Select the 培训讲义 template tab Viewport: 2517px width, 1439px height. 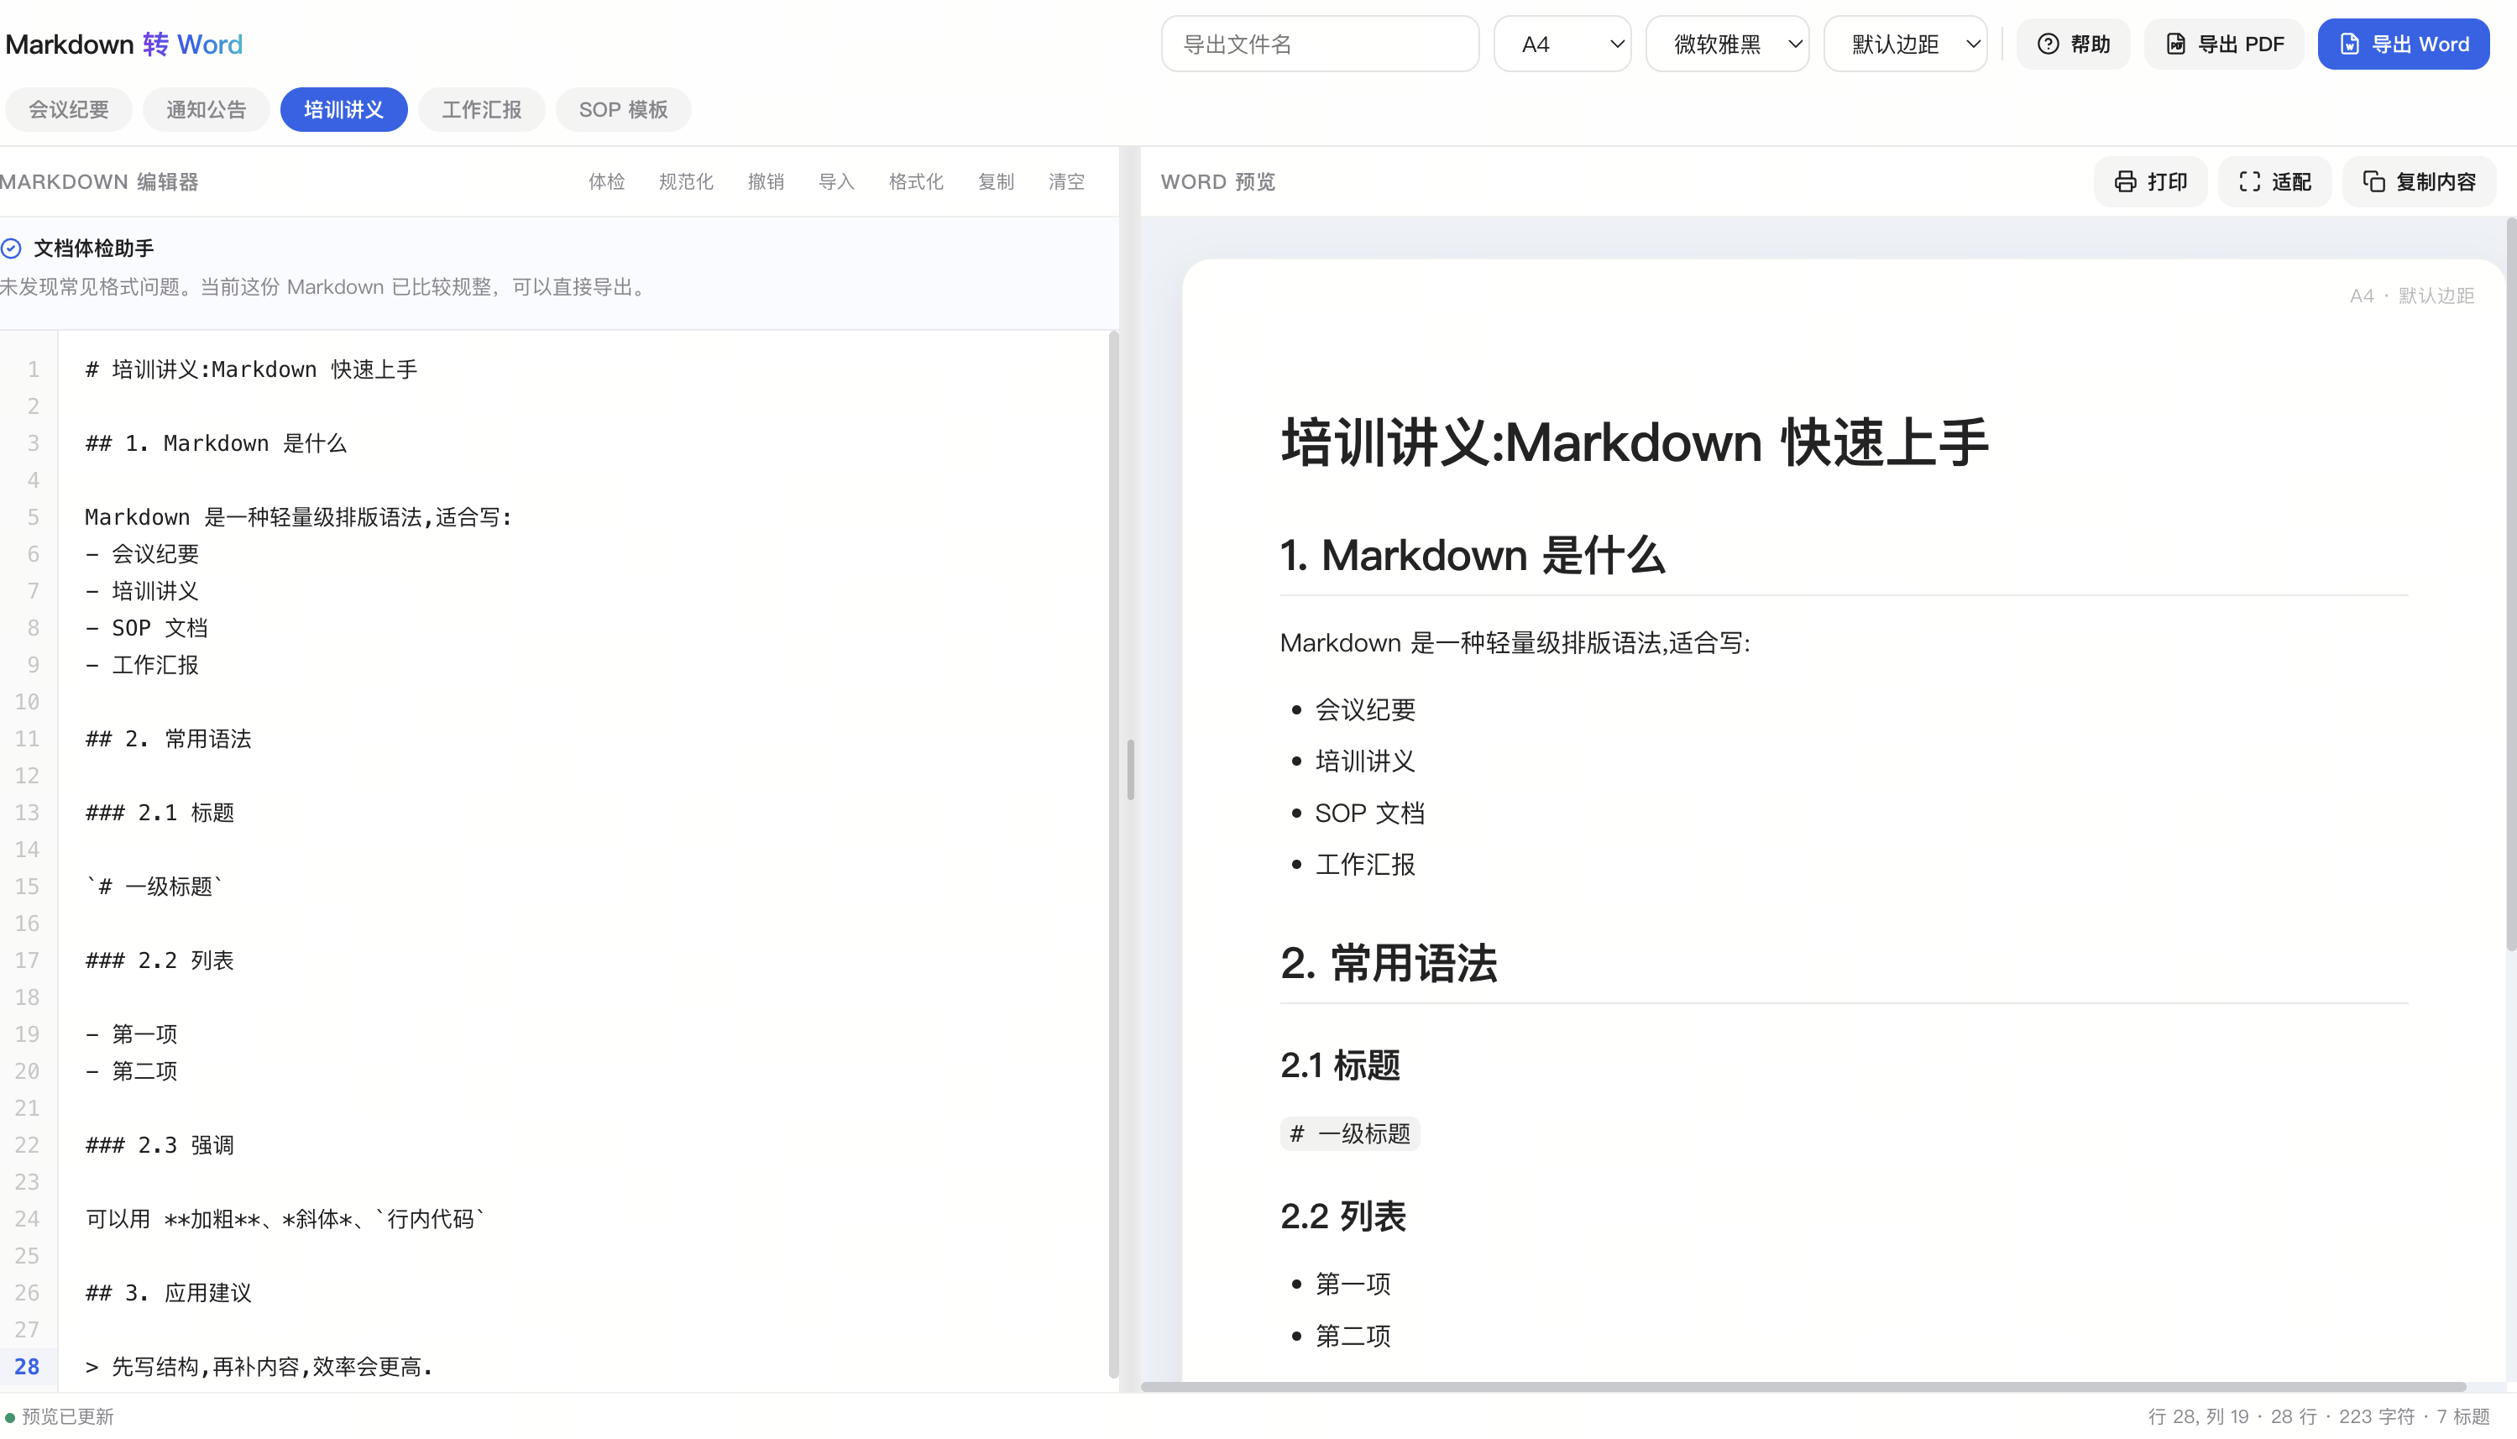343,110
